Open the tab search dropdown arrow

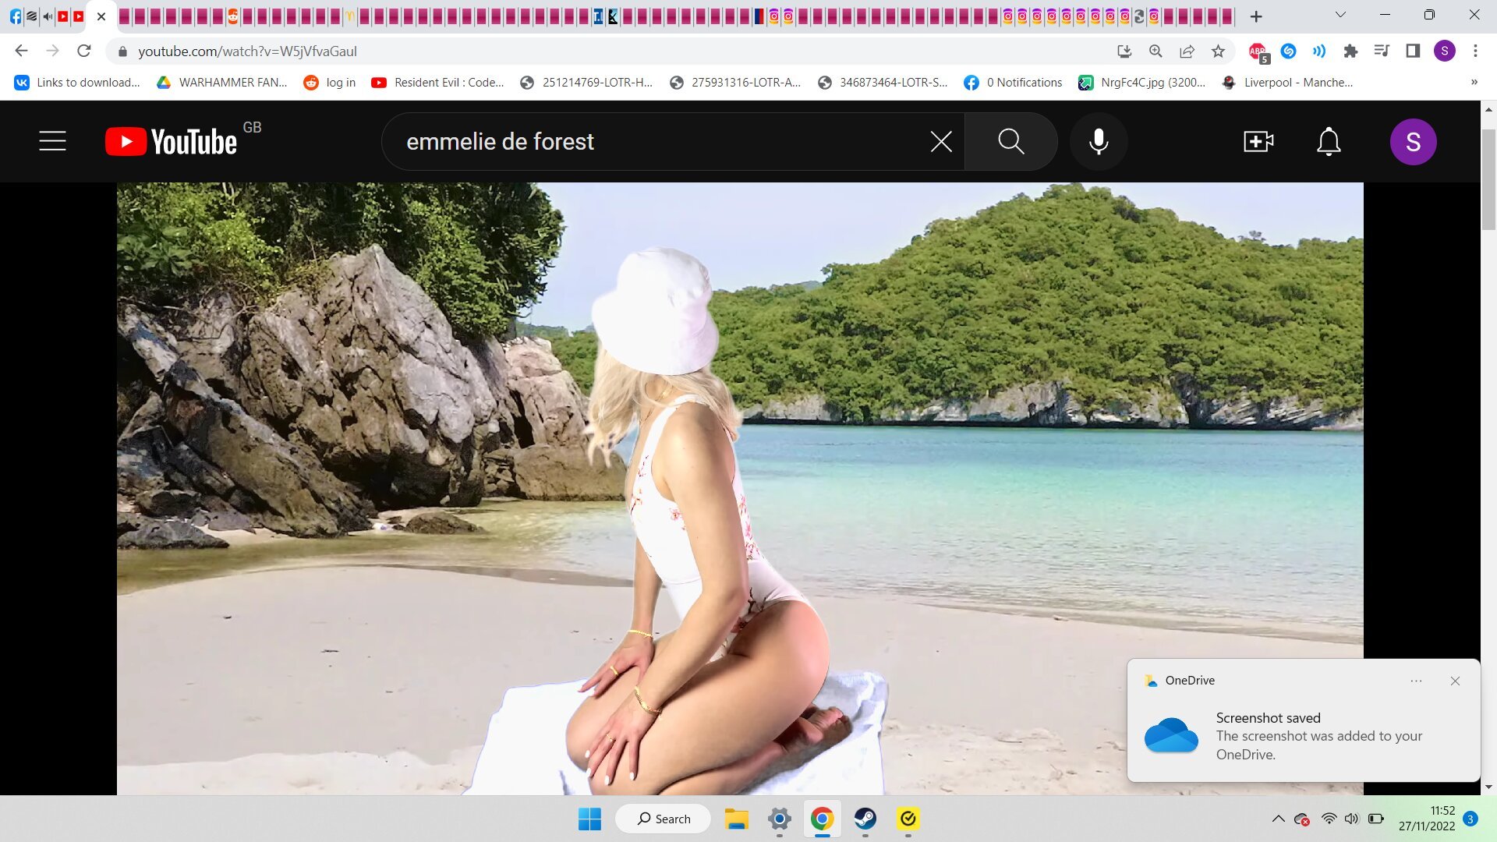pyautogui.click(x=1340, y=15)
